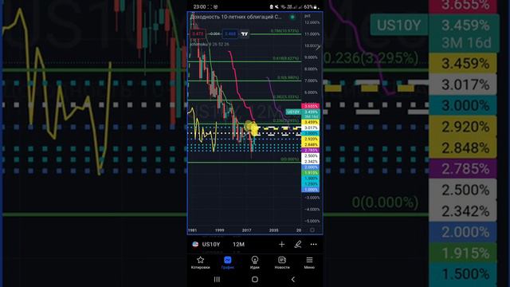Click the 2035 time axis label

pos(273,230)
